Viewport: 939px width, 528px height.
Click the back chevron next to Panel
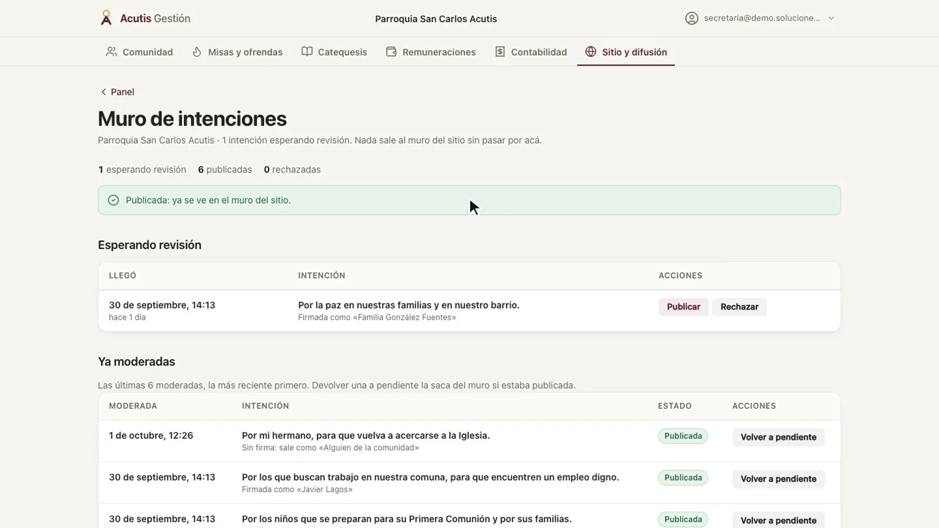click(103, 92)
